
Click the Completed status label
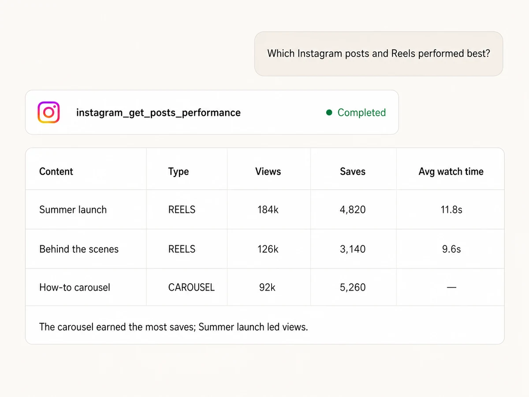[x=361, y=112]
